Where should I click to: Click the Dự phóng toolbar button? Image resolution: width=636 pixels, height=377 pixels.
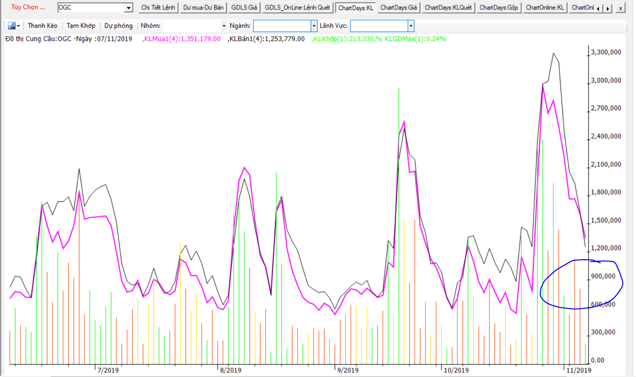[x=119, y=26]
